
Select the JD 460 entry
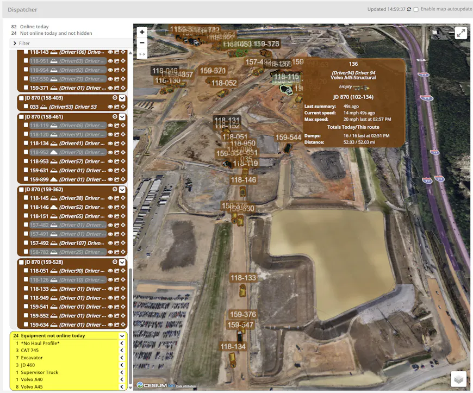(28, 365)
